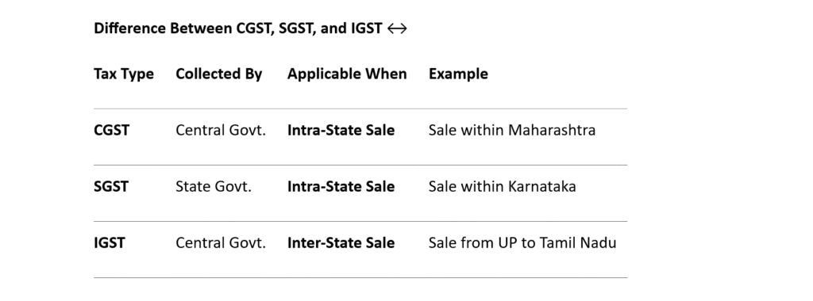
Task: Click the IGST row label
Action: [x=110, y=243]
